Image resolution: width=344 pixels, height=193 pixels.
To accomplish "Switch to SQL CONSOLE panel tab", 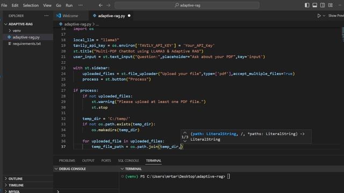I will tap(128, 161).
